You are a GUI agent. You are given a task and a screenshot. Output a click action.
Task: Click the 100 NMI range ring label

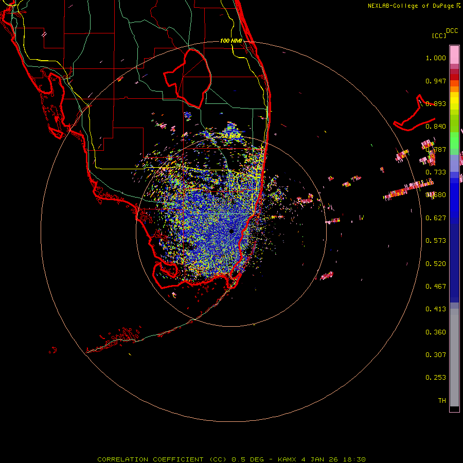231,41
